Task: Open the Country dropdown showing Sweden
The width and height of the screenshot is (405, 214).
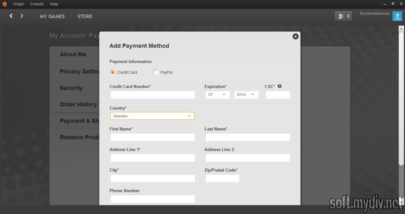Action: click(152, 116)
